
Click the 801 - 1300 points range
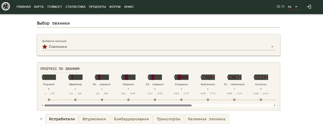(128, 94)
